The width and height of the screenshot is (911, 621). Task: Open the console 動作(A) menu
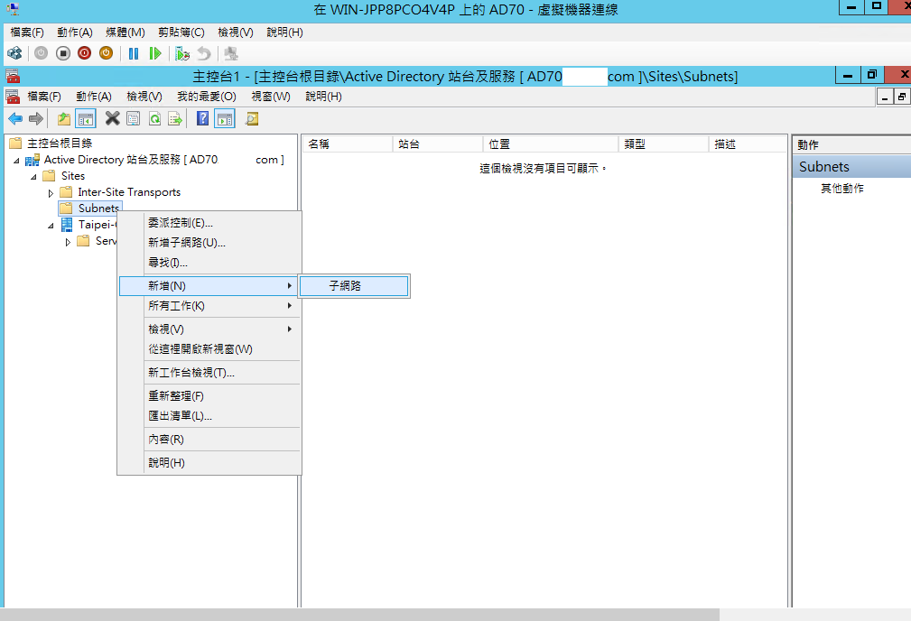point(94,97)
